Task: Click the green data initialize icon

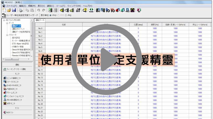Action: coord(50,10)
